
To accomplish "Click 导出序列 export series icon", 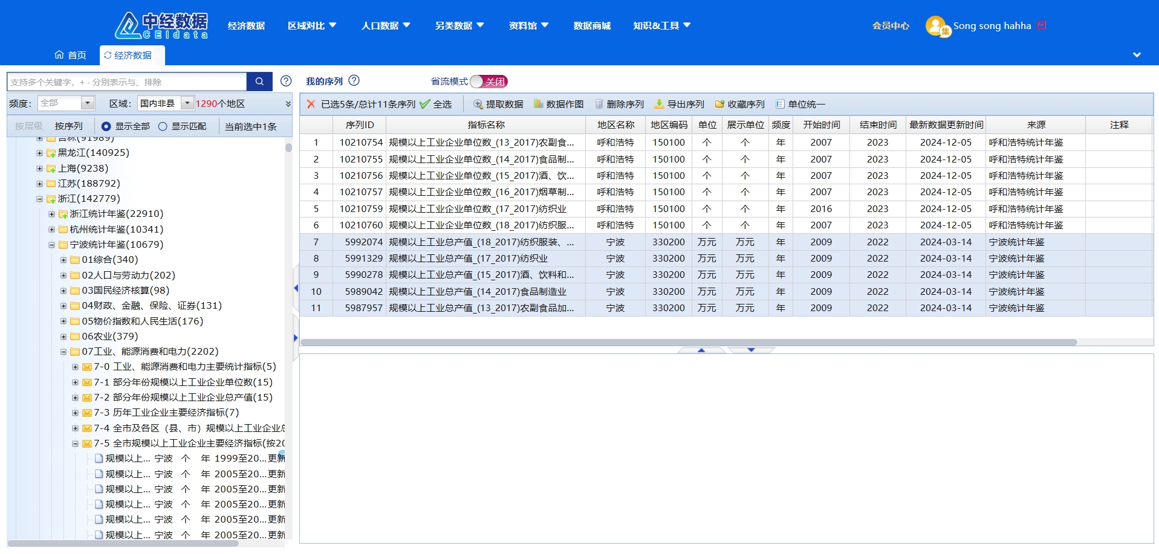I will pyautogui.click(x=660, y=105).
